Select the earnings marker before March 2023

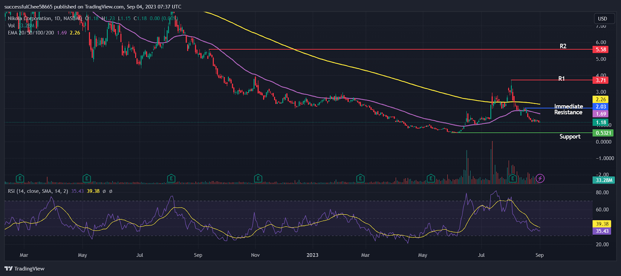(x=361, y=179)
